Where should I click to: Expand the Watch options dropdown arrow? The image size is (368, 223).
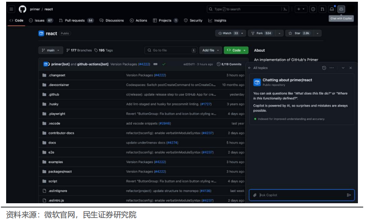(242, 33)
